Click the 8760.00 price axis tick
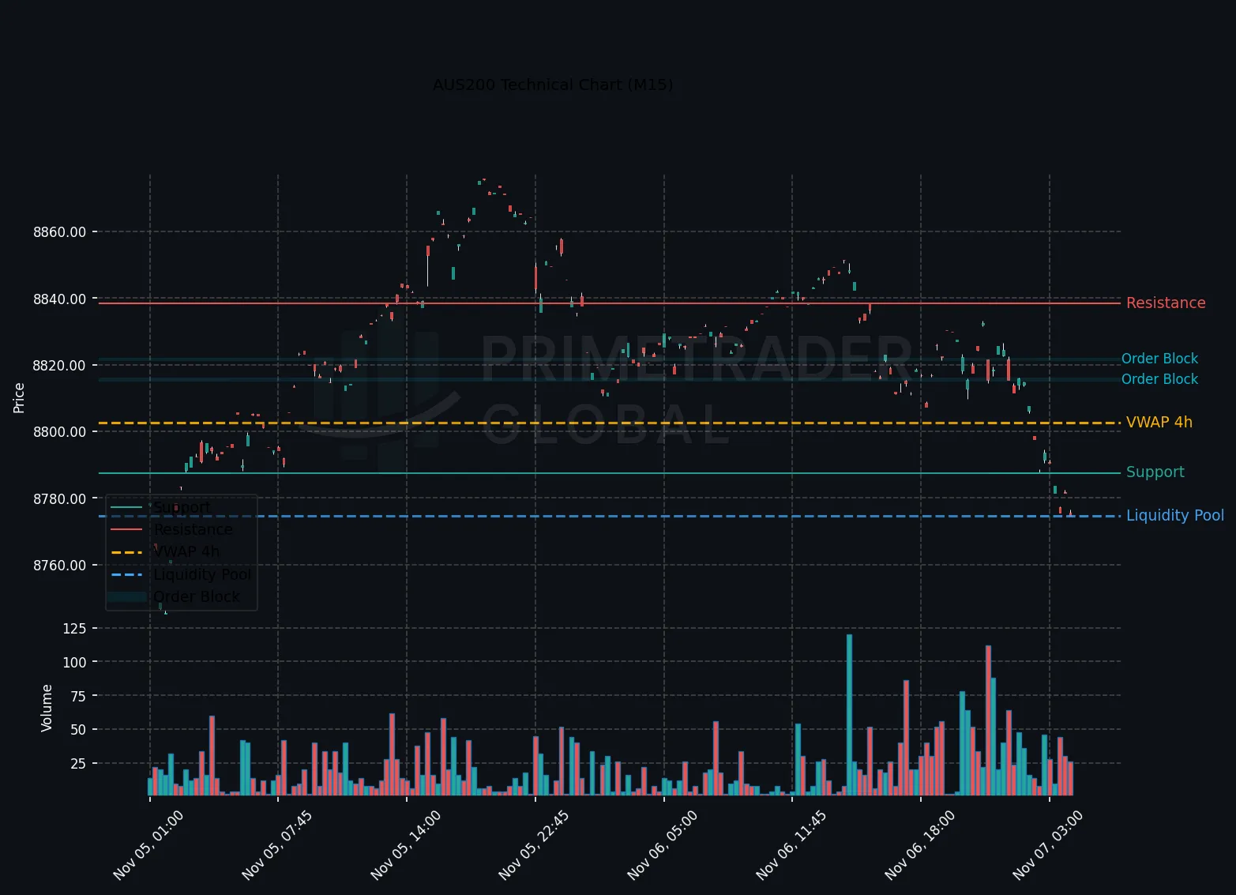Screen dimensions: 1236x895 tap(59, 566)
